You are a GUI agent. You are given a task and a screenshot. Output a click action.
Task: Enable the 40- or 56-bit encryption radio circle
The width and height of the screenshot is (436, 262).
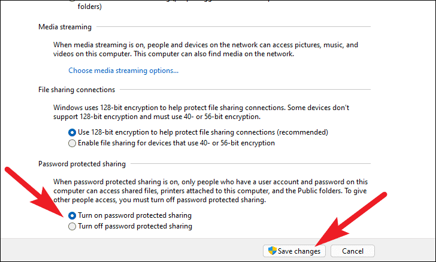coord(72,144)
